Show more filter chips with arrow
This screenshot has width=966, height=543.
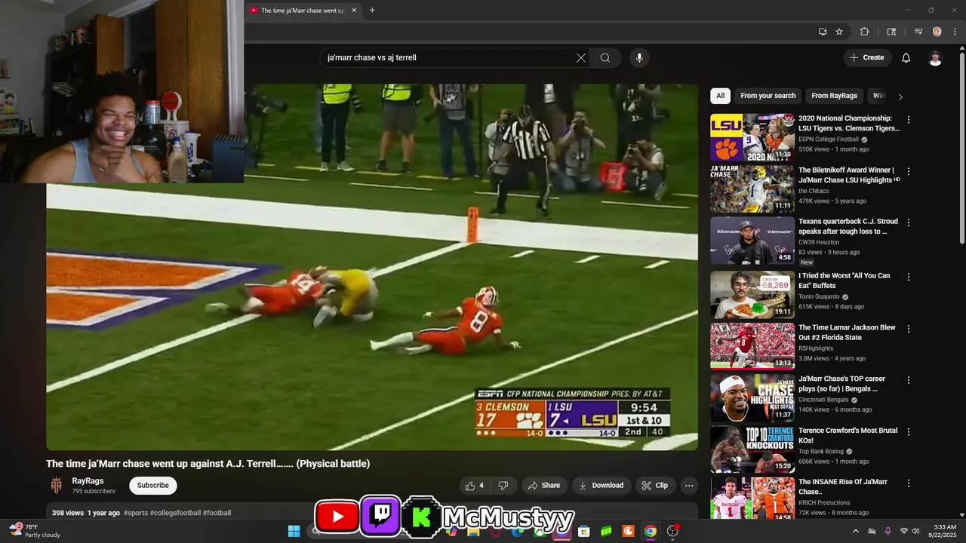click(x=900, y=97)
